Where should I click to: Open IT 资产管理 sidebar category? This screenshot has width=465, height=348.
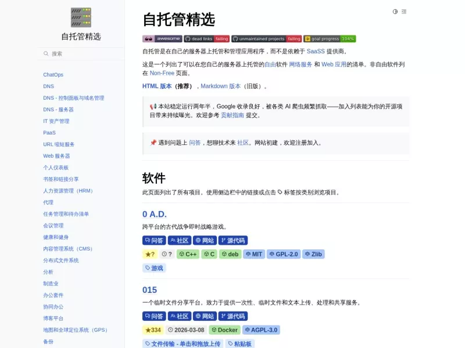coord(56,121)
